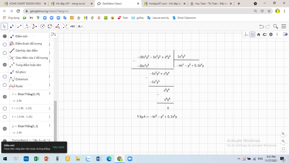This screenshot has width=289, height=163.
Task: Choose Số phức option
Action: pyautogui.click(x=29, y=72)
